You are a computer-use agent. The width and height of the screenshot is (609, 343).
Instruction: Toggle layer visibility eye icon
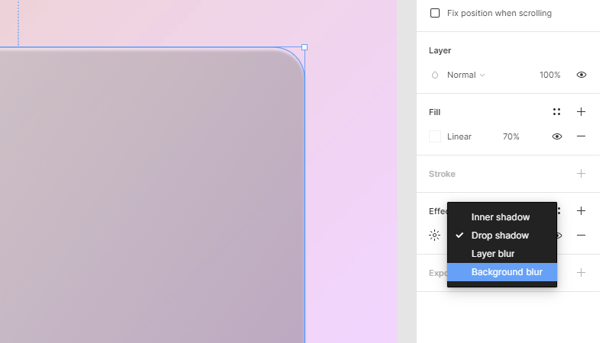coord(582,75)
